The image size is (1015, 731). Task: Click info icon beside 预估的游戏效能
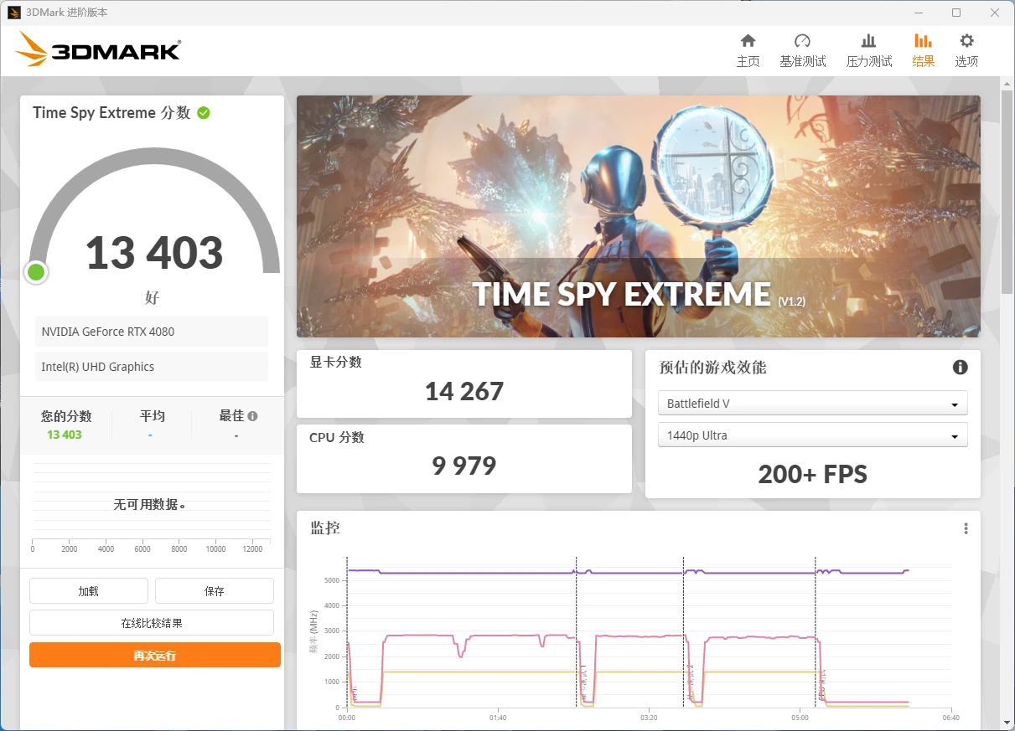(961, 368)
